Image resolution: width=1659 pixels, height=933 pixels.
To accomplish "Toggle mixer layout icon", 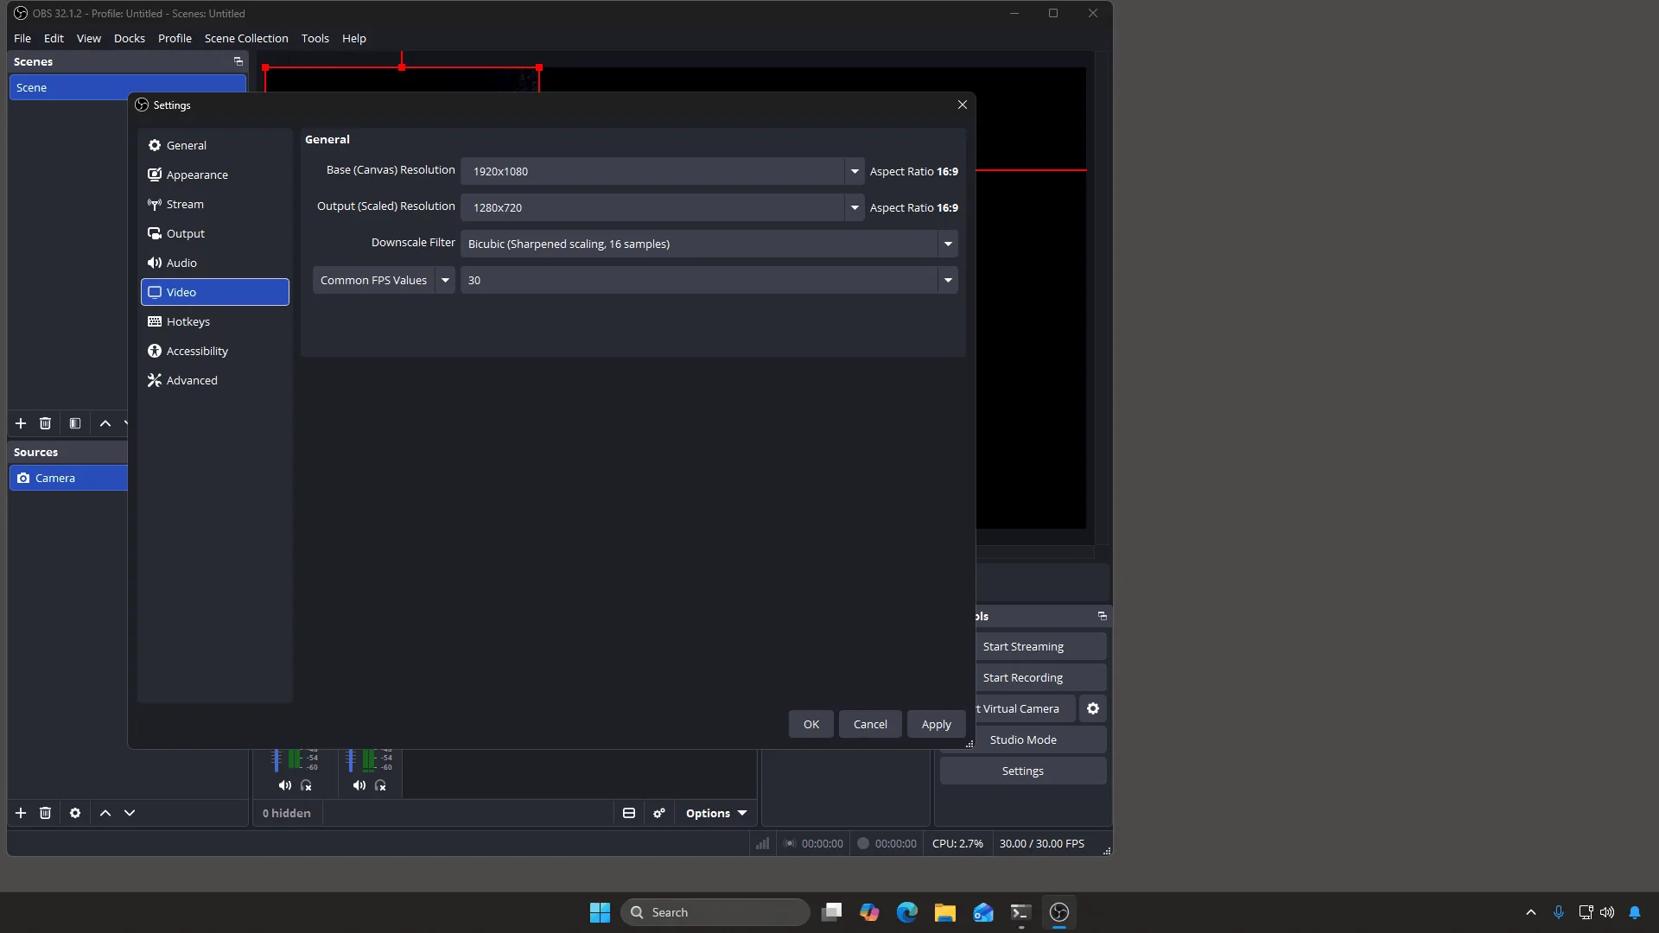I will tap(629, 813).
